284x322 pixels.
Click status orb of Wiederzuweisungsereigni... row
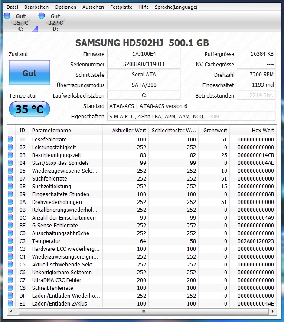[10, 256]
